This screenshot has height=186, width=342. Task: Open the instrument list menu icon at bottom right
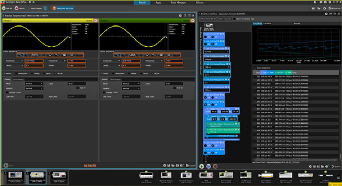point(338,177)
